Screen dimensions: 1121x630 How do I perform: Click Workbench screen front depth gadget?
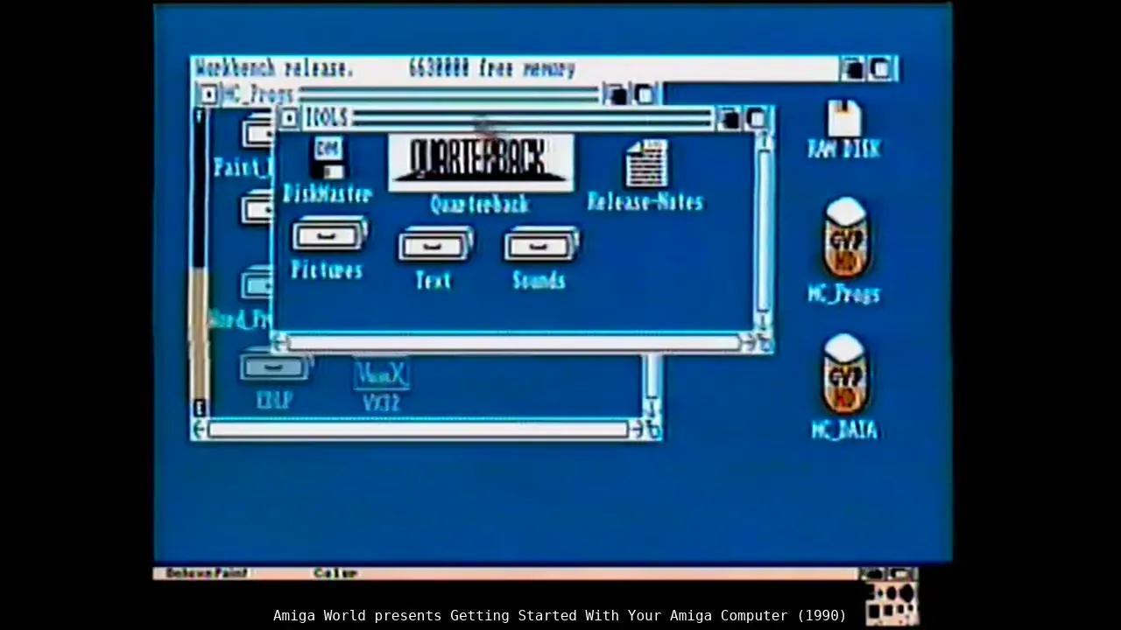[881, 69]
